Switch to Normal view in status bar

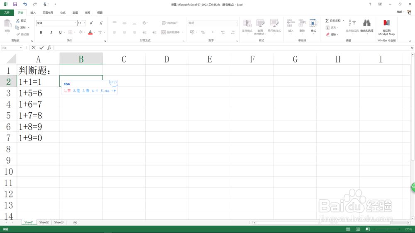point(348,229)
